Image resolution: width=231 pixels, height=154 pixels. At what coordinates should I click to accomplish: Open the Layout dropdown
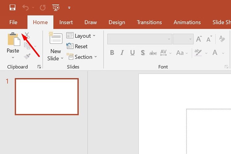pyautogui.click(x=81, y=36)
